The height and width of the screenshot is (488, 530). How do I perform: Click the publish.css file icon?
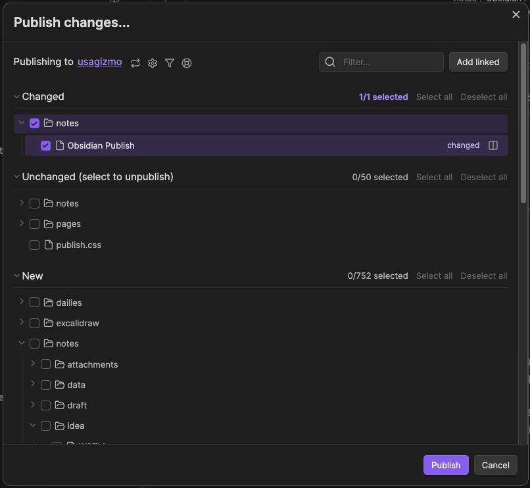click(49, 245)
